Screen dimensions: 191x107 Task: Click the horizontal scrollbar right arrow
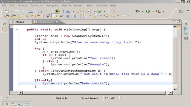click(170, 93)
